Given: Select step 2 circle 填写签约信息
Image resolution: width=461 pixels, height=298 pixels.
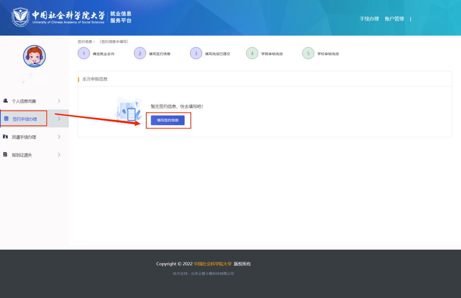Looking at the screenshot, I should pyautogui.click(x=140, y=53).
